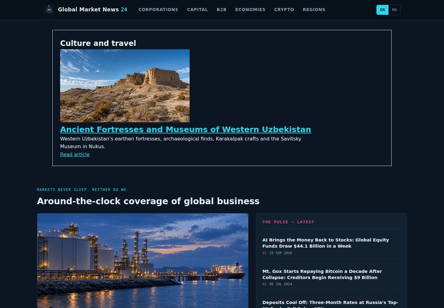This screenshot has height=308, width=444.
Task: Open Mt. Gox Starts Repaying Bitcoin headline
Action: (x=322, y=274)
